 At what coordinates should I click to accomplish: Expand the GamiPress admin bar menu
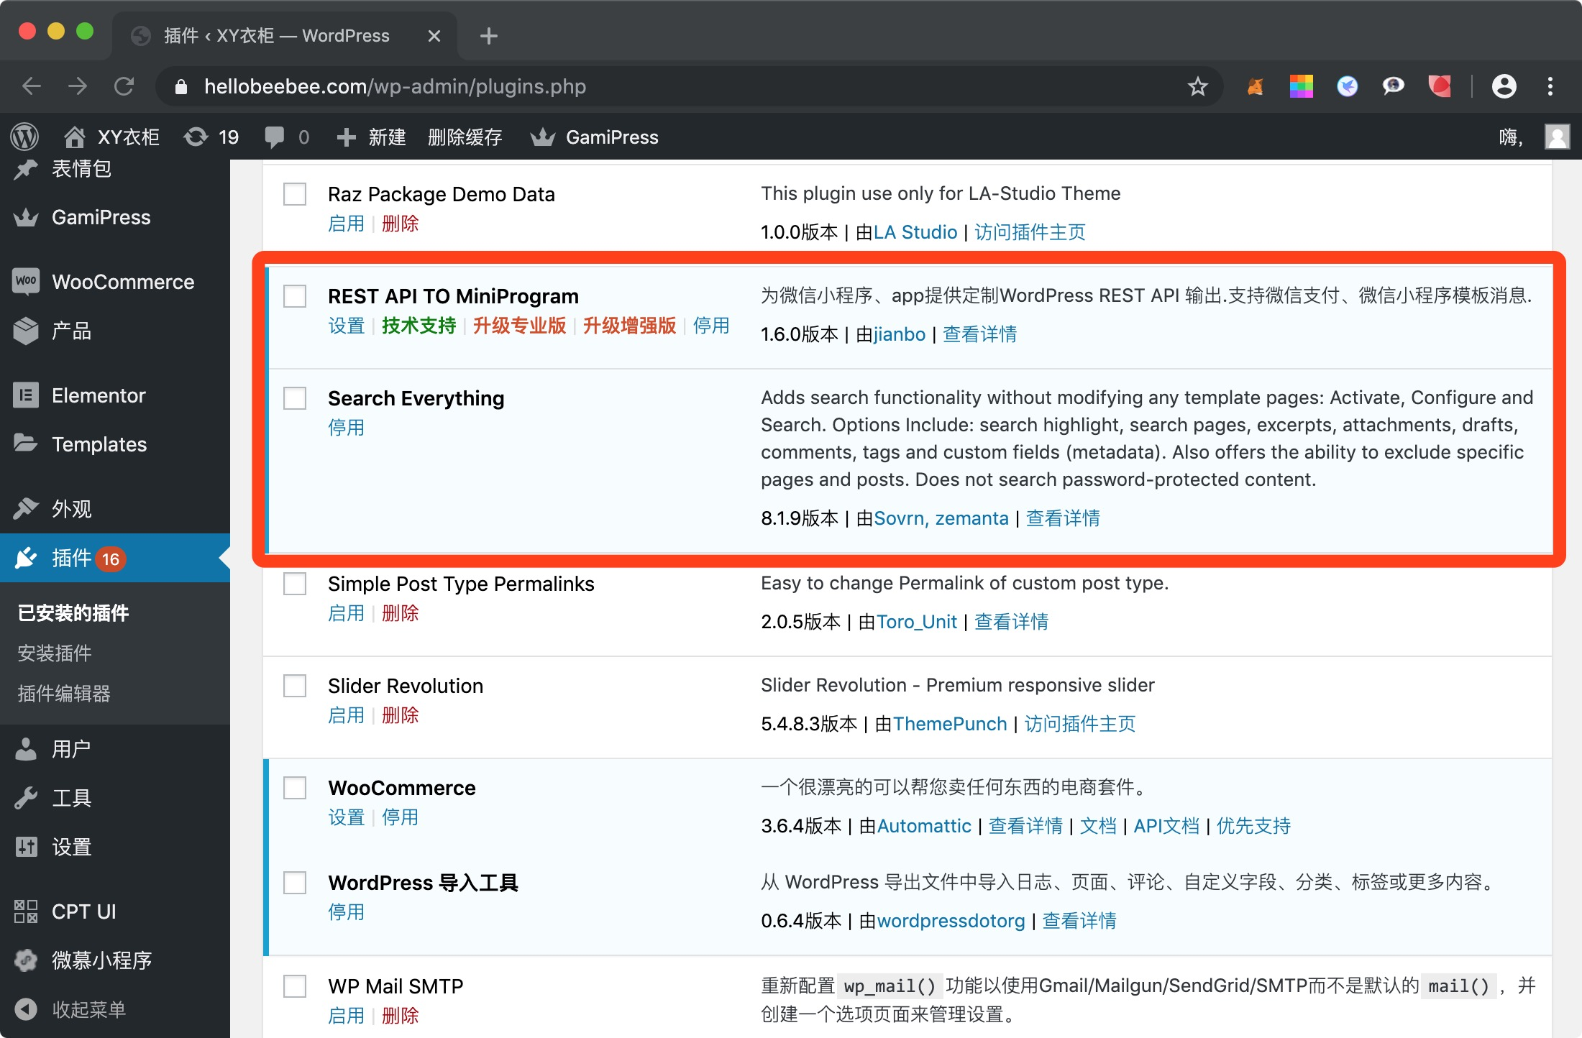(x=595, y=137)
